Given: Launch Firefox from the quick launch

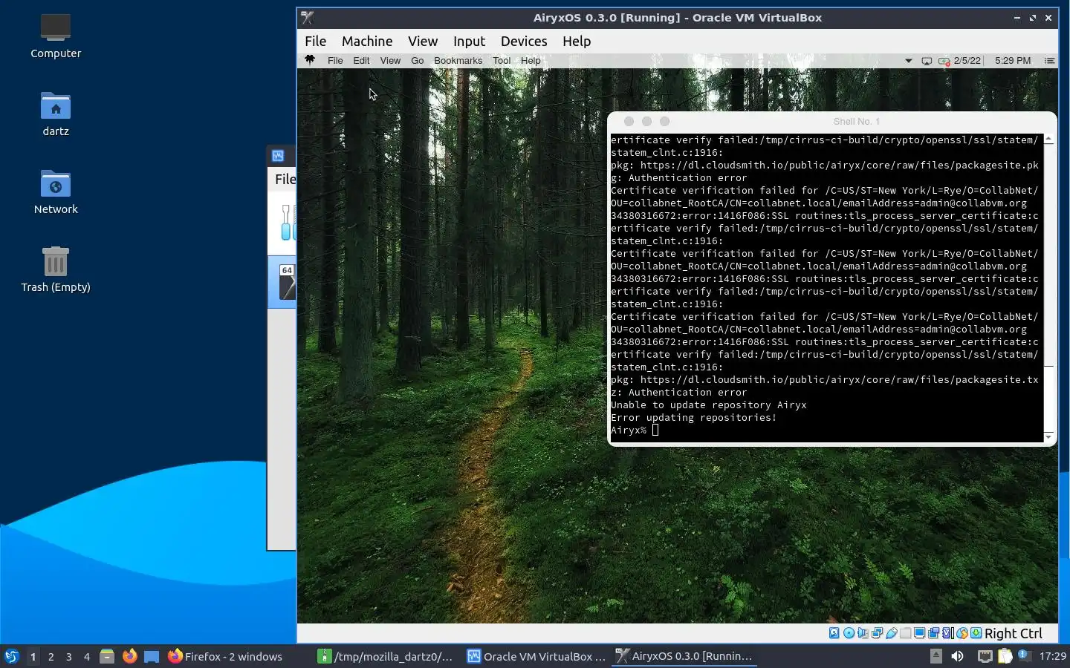Looking at the screenshot, I should point(129,656).
